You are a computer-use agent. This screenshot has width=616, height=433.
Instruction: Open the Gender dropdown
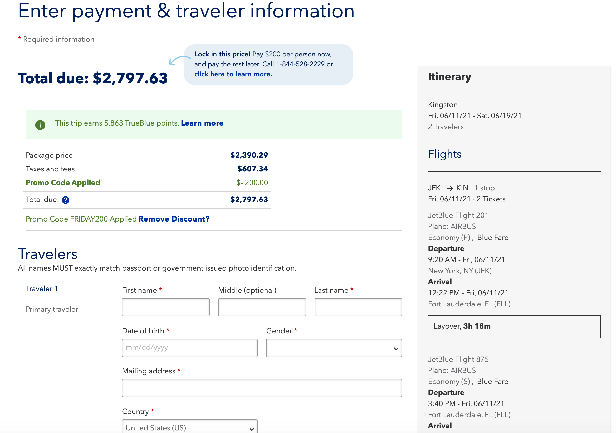tap(334, 348)
